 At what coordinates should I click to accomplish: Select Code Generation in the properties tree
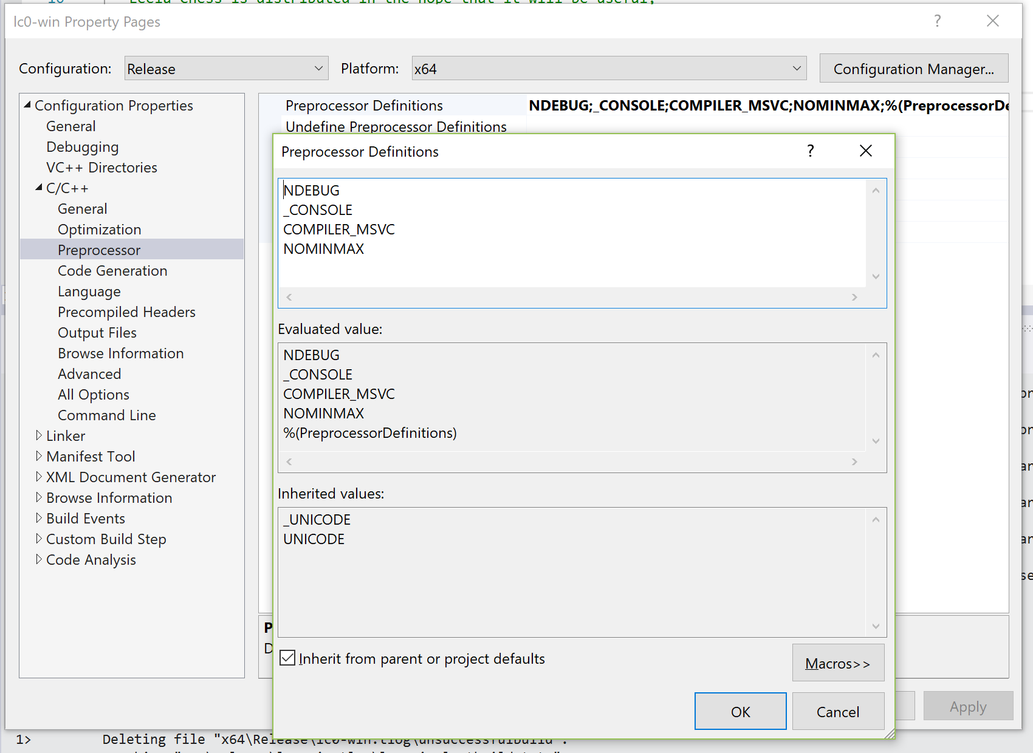(112, 270)
